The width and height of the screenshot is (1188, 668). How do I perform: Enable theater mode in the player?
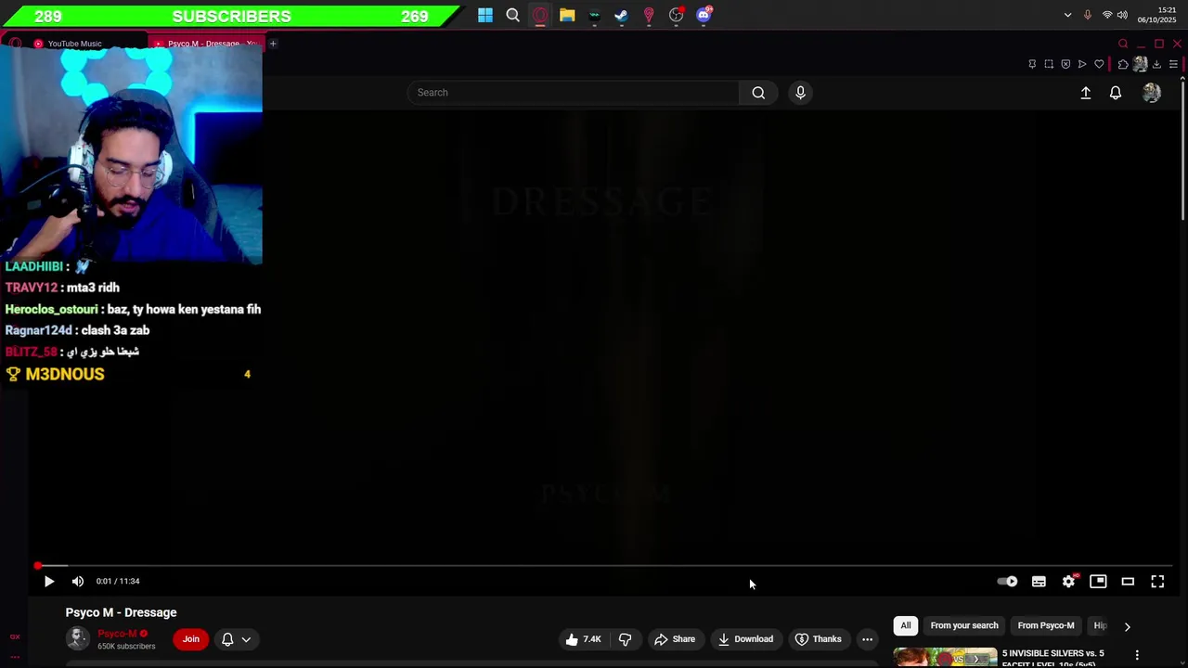pyautogui.click(x=1128, y=582)
